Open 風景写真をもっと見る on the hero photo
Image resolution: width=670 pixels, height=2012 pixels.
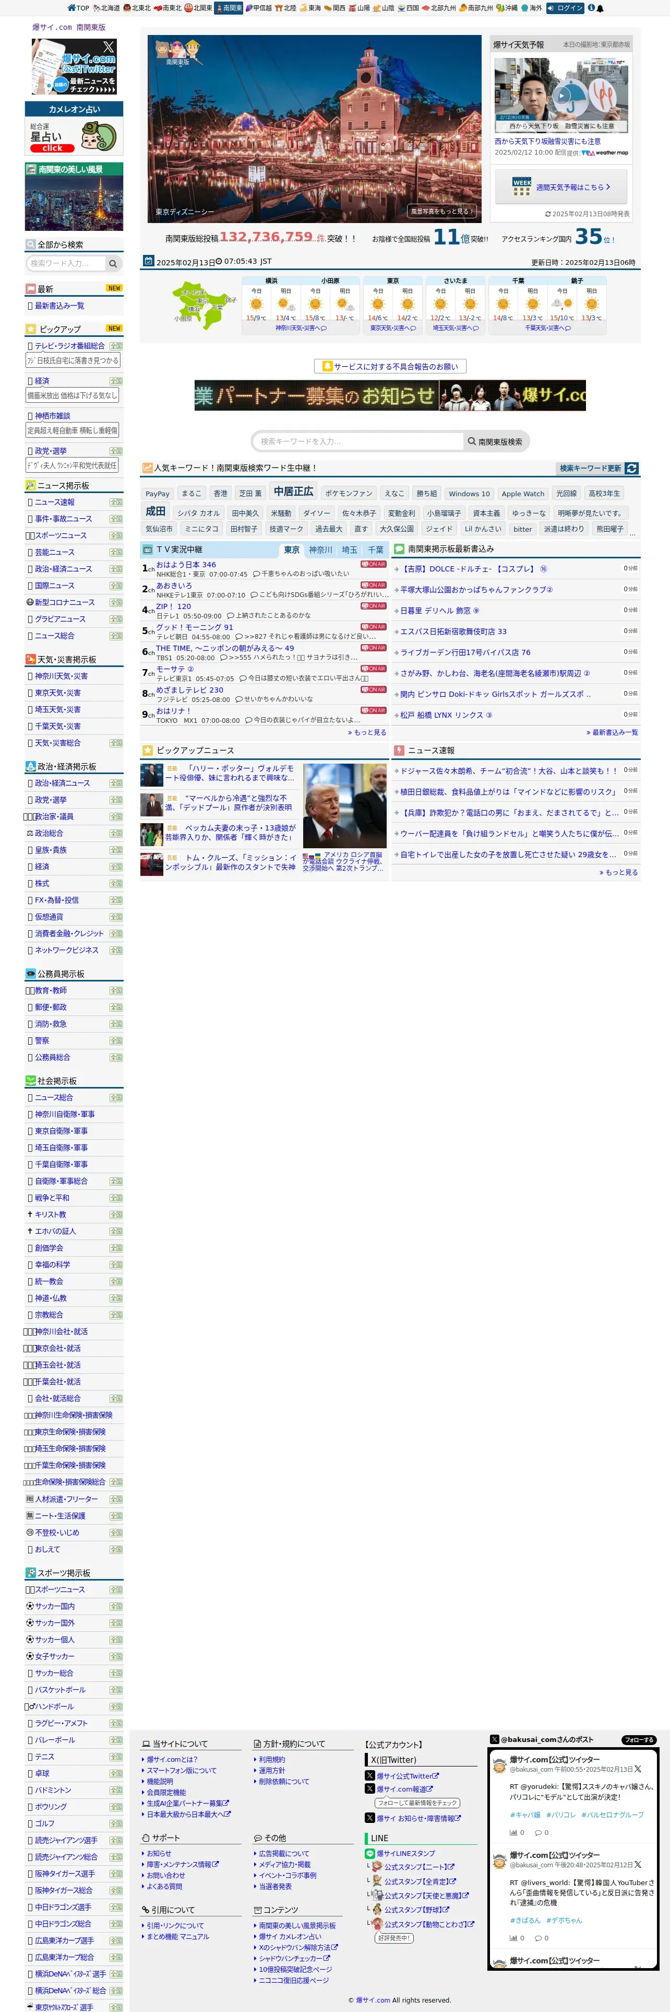pyautogui.click(x=442, y=212)
